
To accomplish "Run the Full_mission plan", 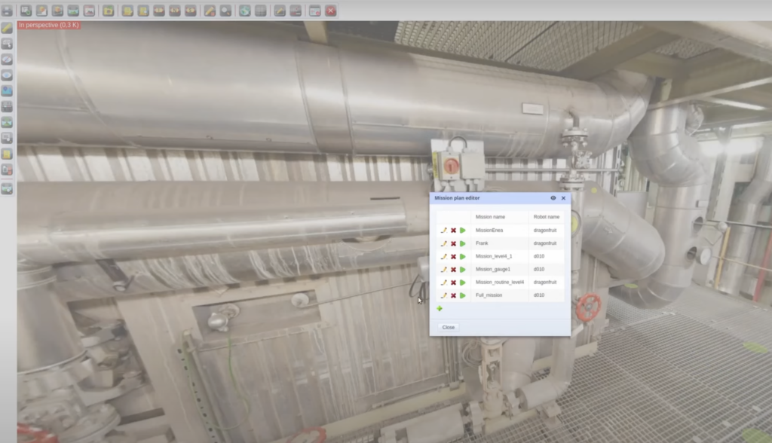I will 462,295.
